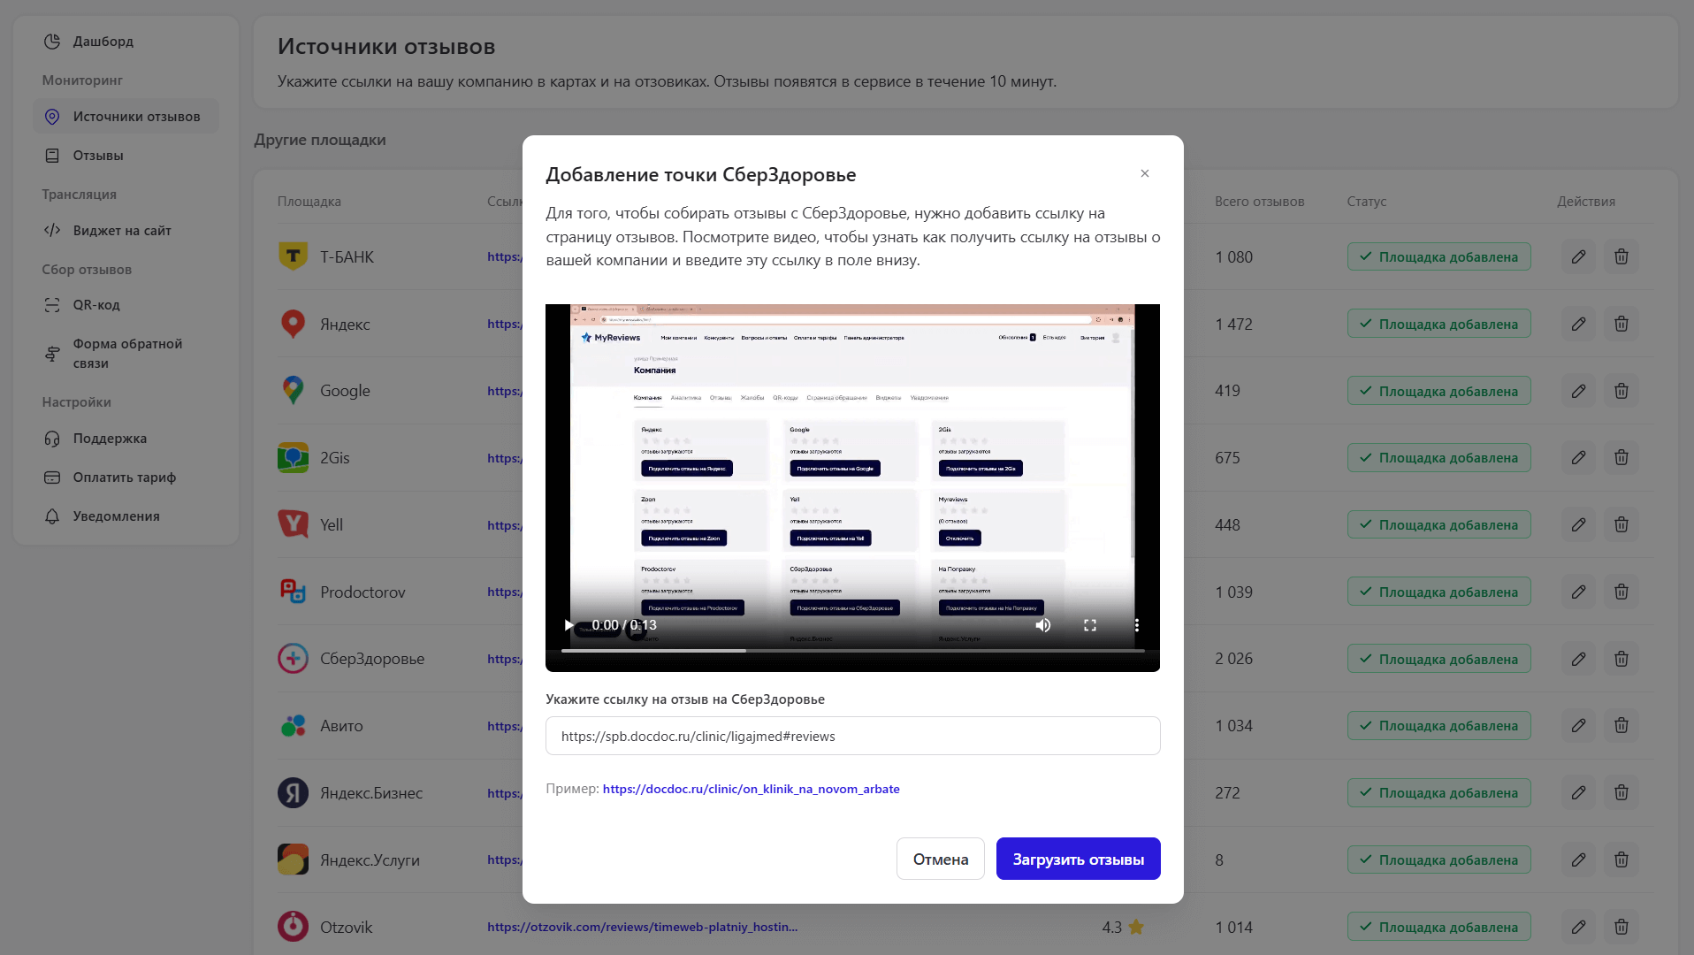Edit the Google source entry
Screen dimensions: 1694x955
click(1578, 391)
